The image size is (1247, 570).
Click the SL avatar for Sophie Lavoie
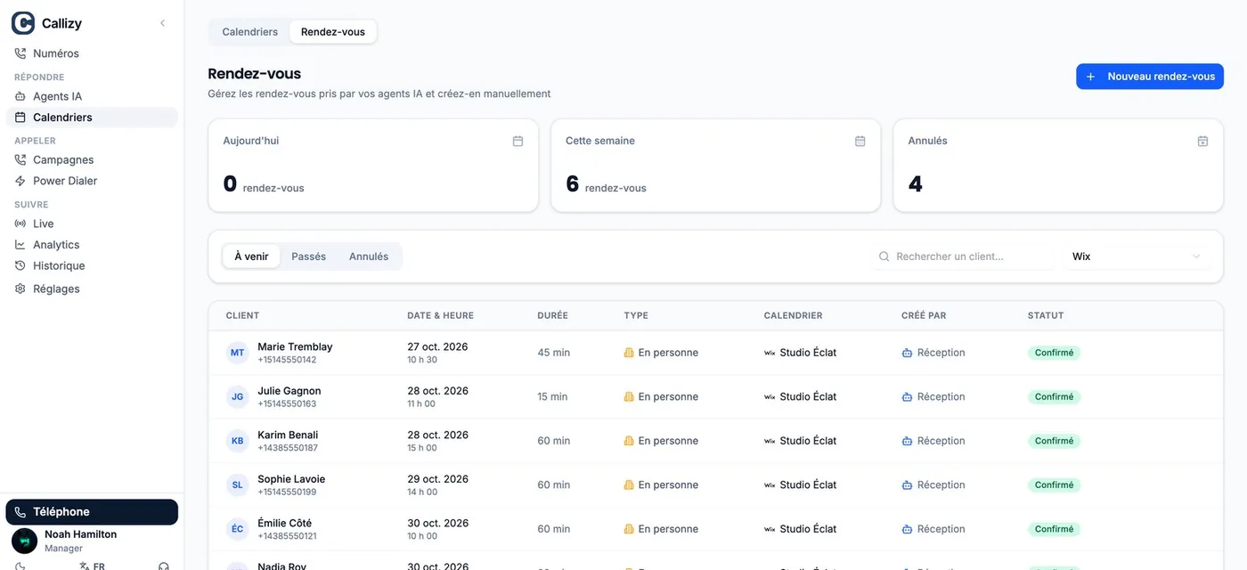coord(238,485)
